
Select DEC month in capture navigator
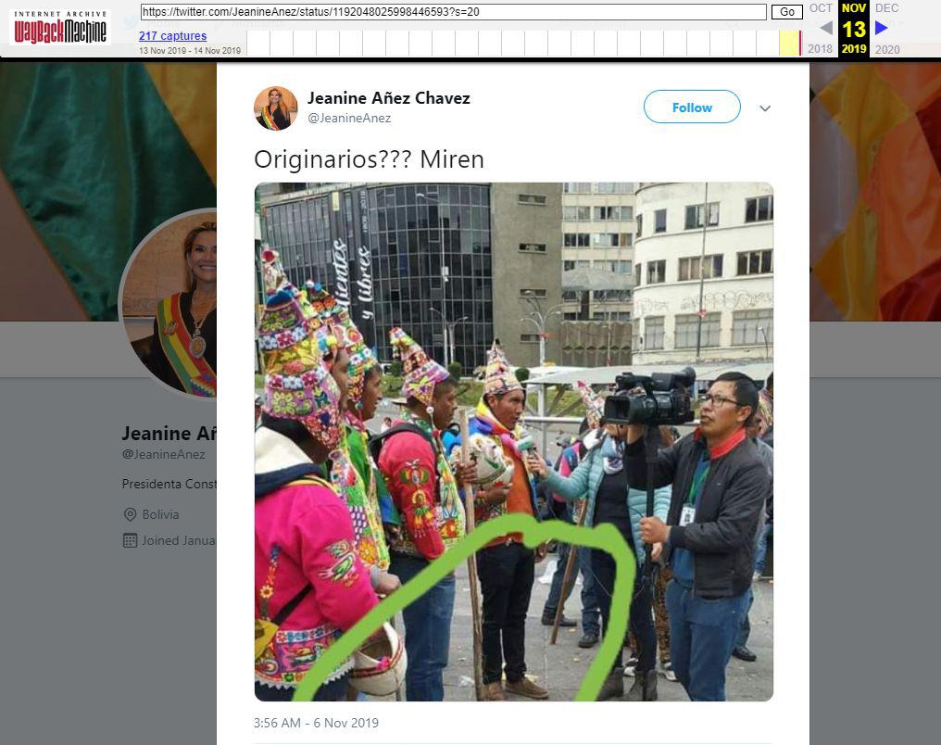point(886,8)
